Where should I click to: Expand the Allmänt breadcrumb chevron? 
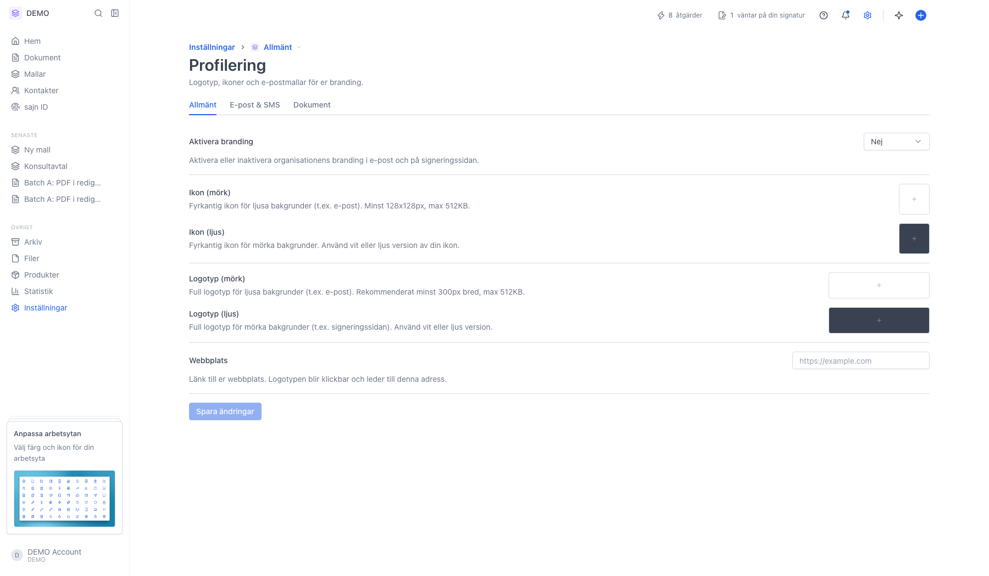(x=299, y=47)
